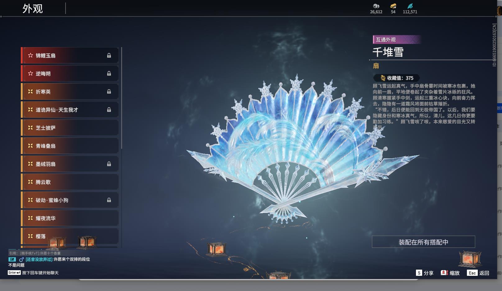502x291 pixels.
Task: Click the 缩放 zoom control
Action: [450, 273]
